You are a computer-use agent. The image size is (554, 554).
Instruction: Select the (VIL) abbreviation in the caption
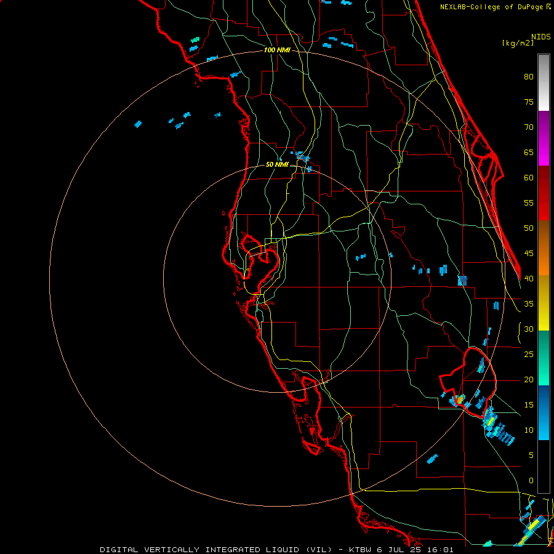[x=319, y=550]
